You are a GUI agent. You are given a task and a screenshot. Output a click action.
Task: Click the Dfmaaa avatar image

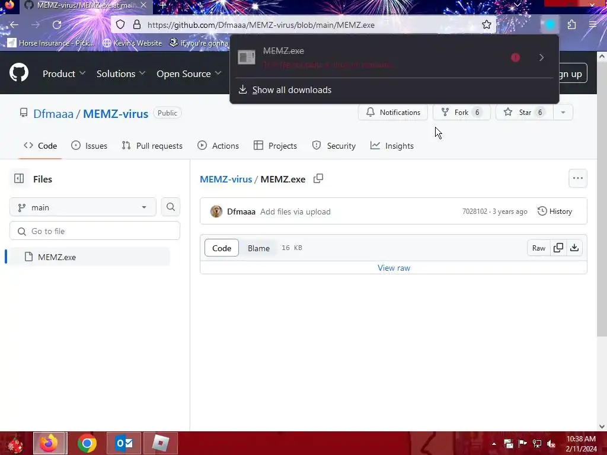point(216,212)
